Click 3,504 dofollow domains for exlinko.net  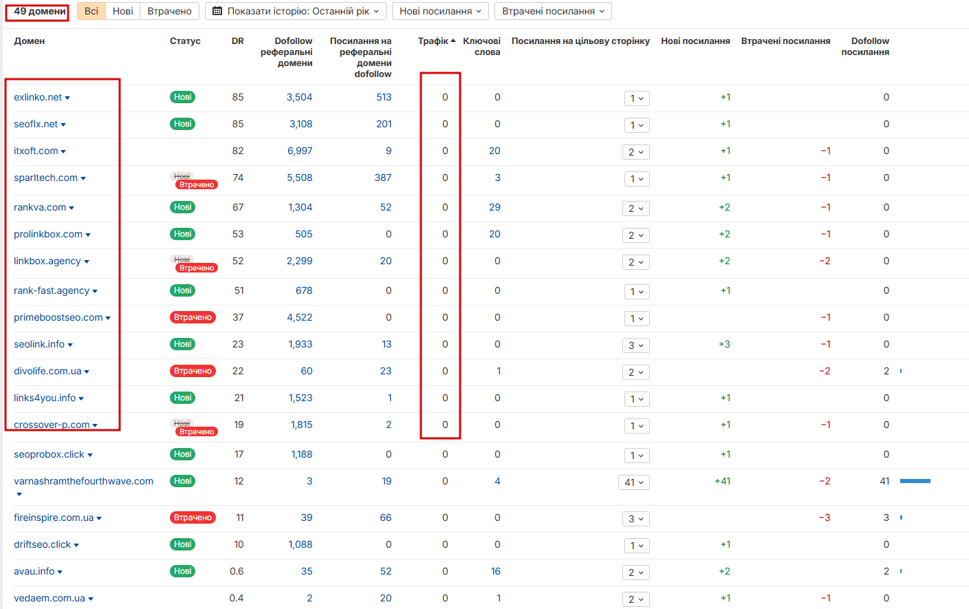299,97
